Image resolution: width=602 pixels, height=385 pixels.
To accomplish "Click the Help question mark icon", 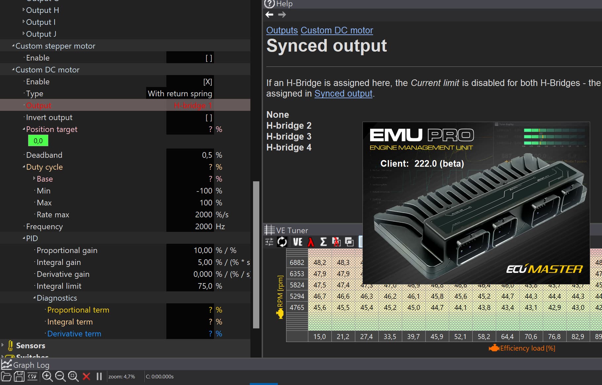I will click(270, 4).
